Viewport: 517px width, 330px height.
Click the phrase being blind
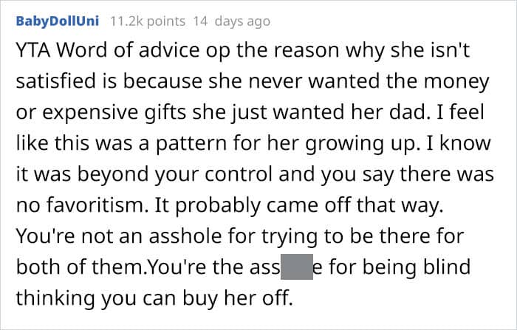417,268
